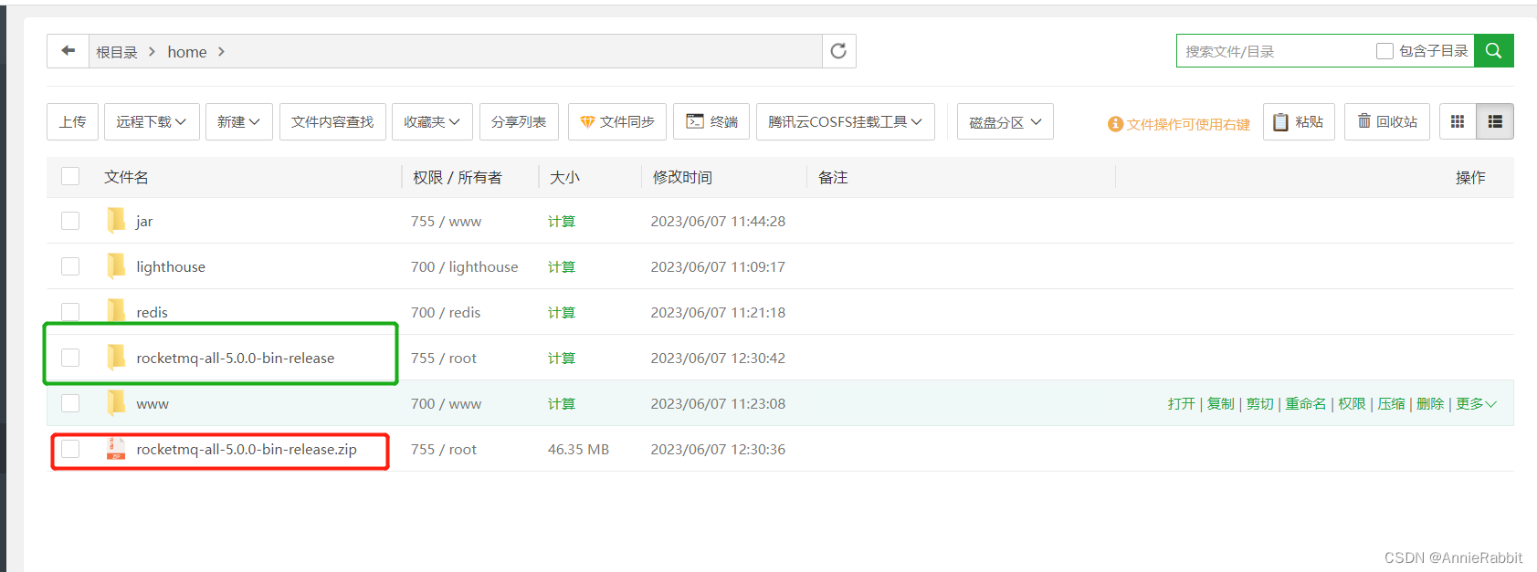
Task: Check the lighthouse row checkbox
Action: [x=70, y=266]
